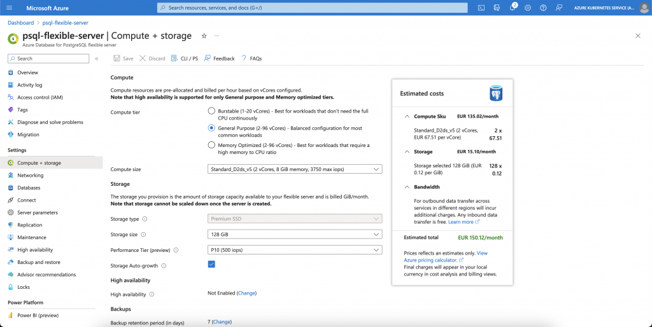Click the top resource search bar
Viewport: 652px width, 327px height.
pos(312,8)
